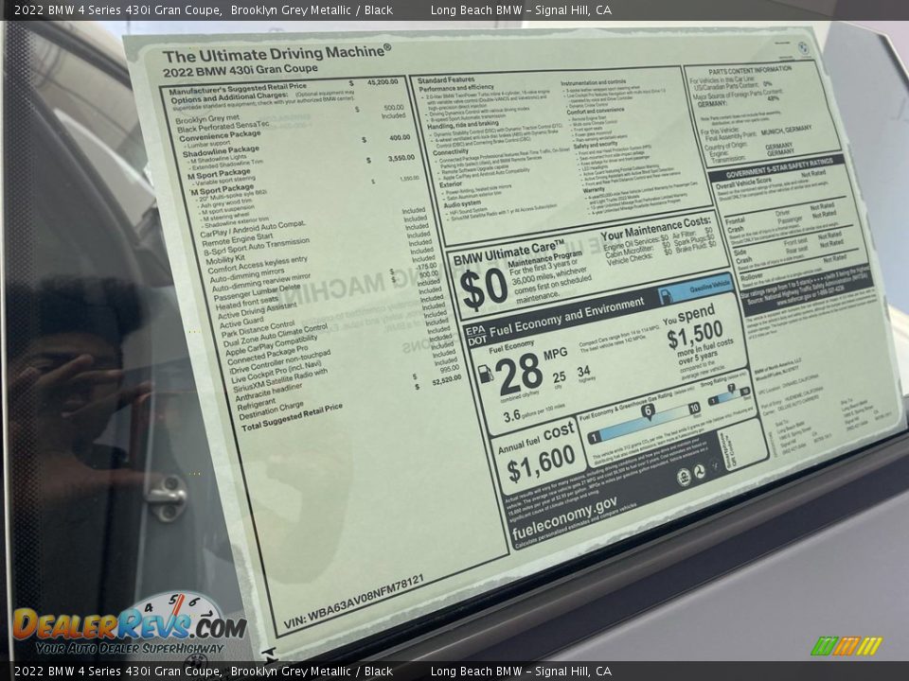
Task: Click '3.6 gallons per 100 miles'
Action: click(534, 412)
